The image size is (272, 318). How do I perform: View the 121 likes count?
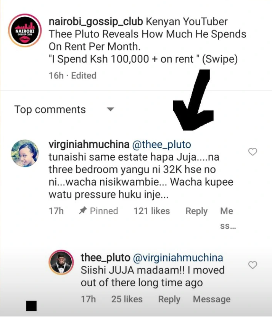point(151,211)
